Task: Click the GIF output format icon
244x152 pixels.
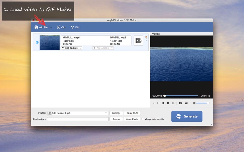Action: click(138, 40)
